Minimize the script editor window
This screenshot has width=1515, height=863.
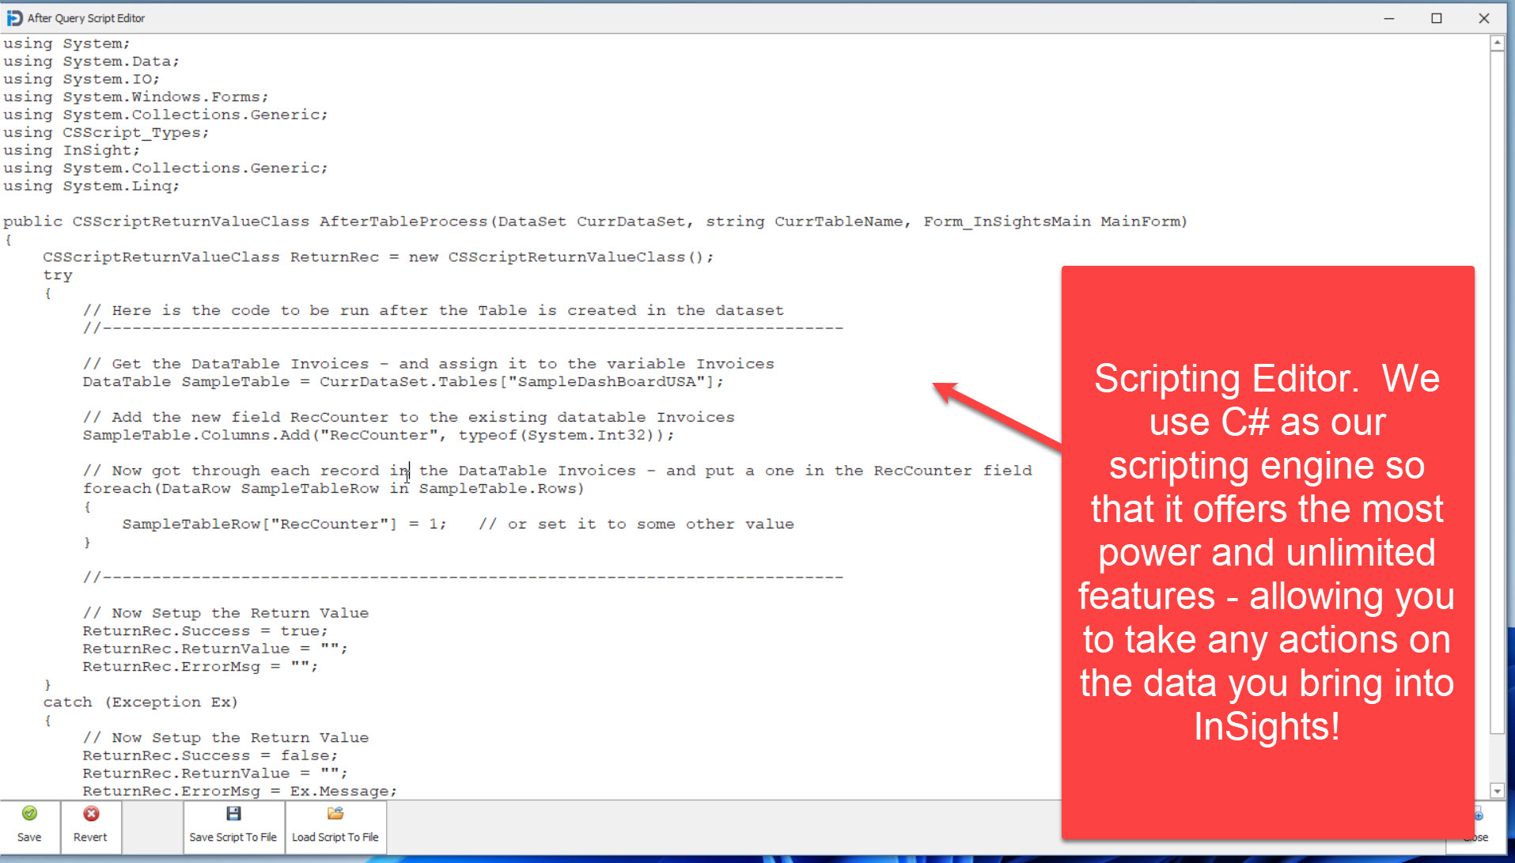[x=1388, y=18]
